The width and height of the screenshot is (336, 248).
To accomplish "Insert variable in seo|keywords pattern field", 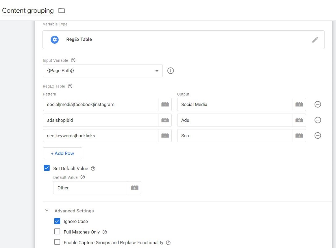I will point(165,135).
